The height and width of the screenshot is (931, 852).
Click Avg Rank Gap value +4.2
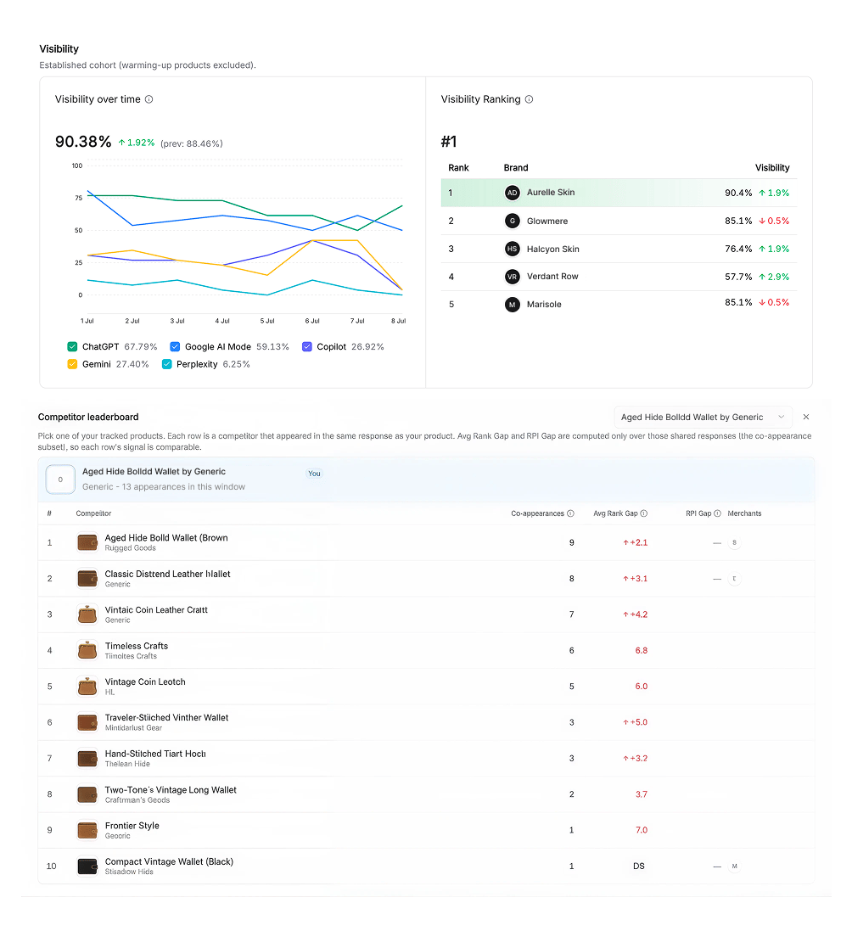(636, 614)
